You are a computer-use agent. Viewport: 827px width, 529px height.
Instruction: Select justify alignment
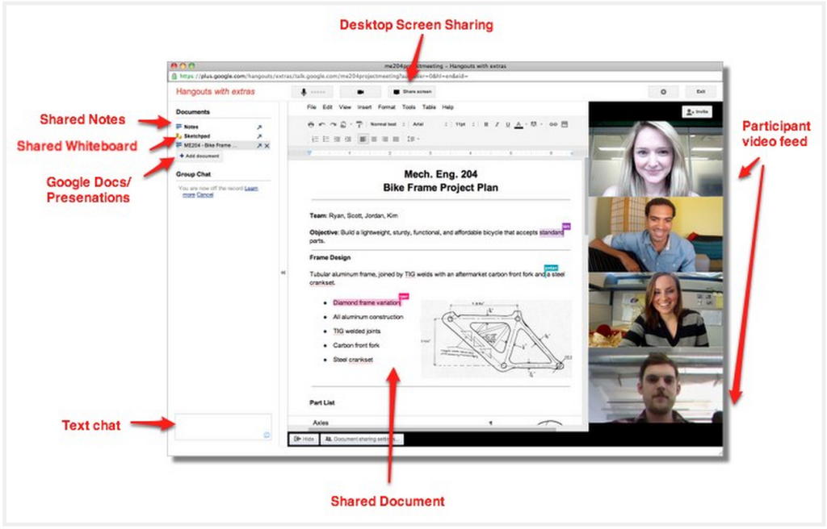point(396,139)
